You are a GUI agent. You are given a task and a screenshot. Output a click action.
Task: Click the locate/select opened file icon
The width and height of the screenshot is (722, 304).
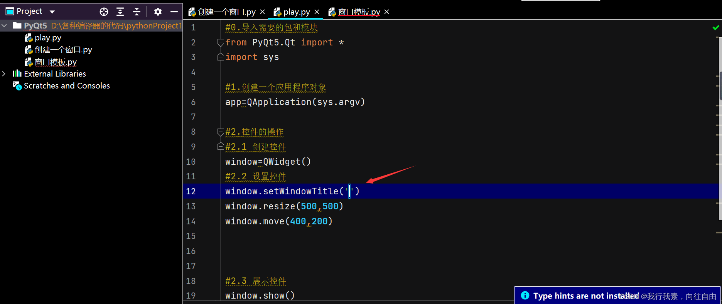(104, 12)
